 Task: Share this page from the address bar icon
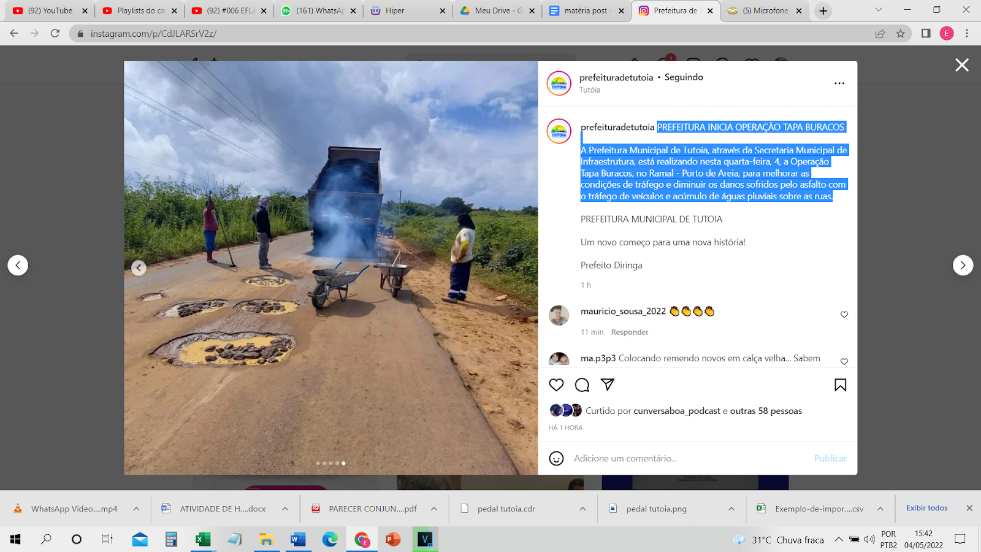pos(880,34)
